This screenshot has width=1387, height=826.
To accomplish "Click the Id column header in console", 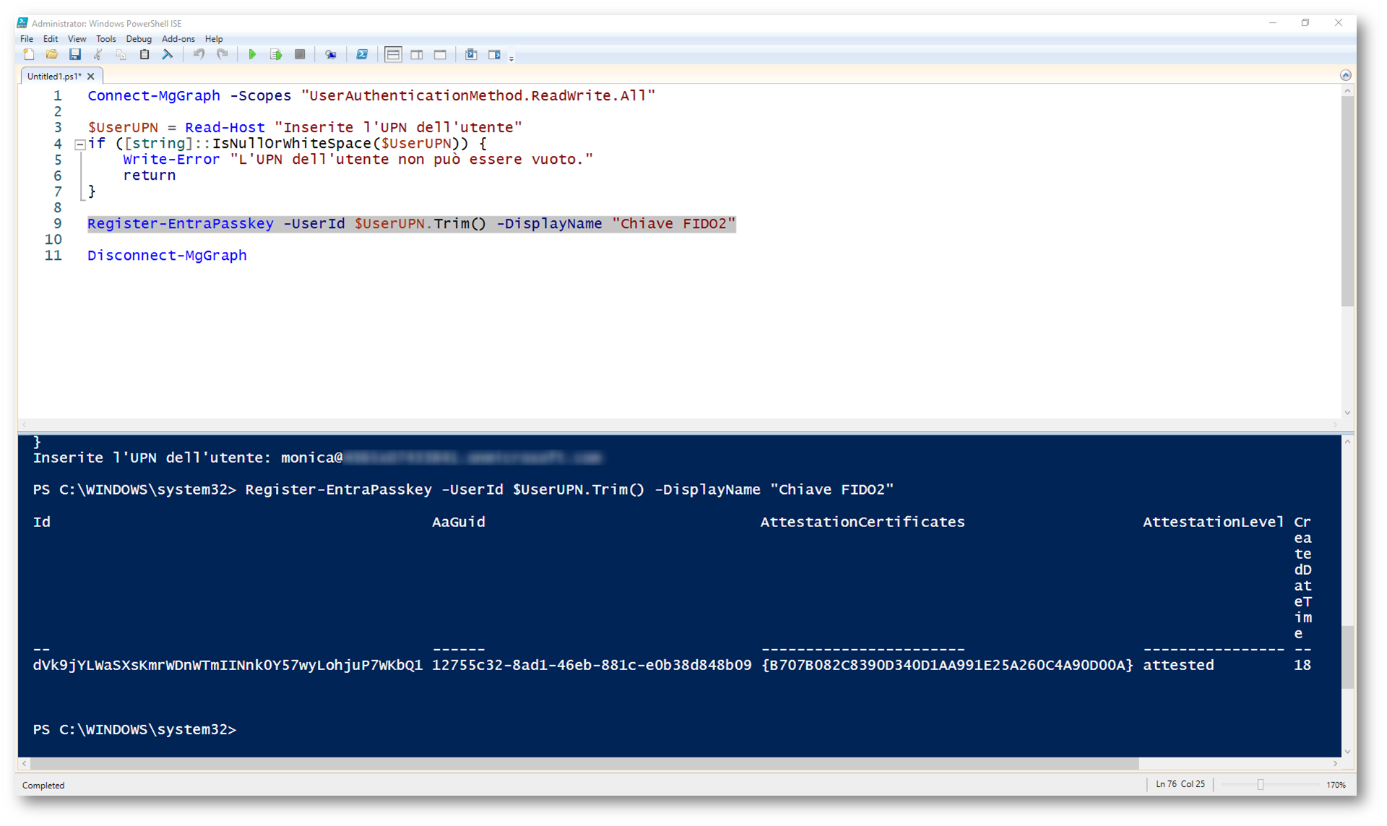I will point(42,522).
